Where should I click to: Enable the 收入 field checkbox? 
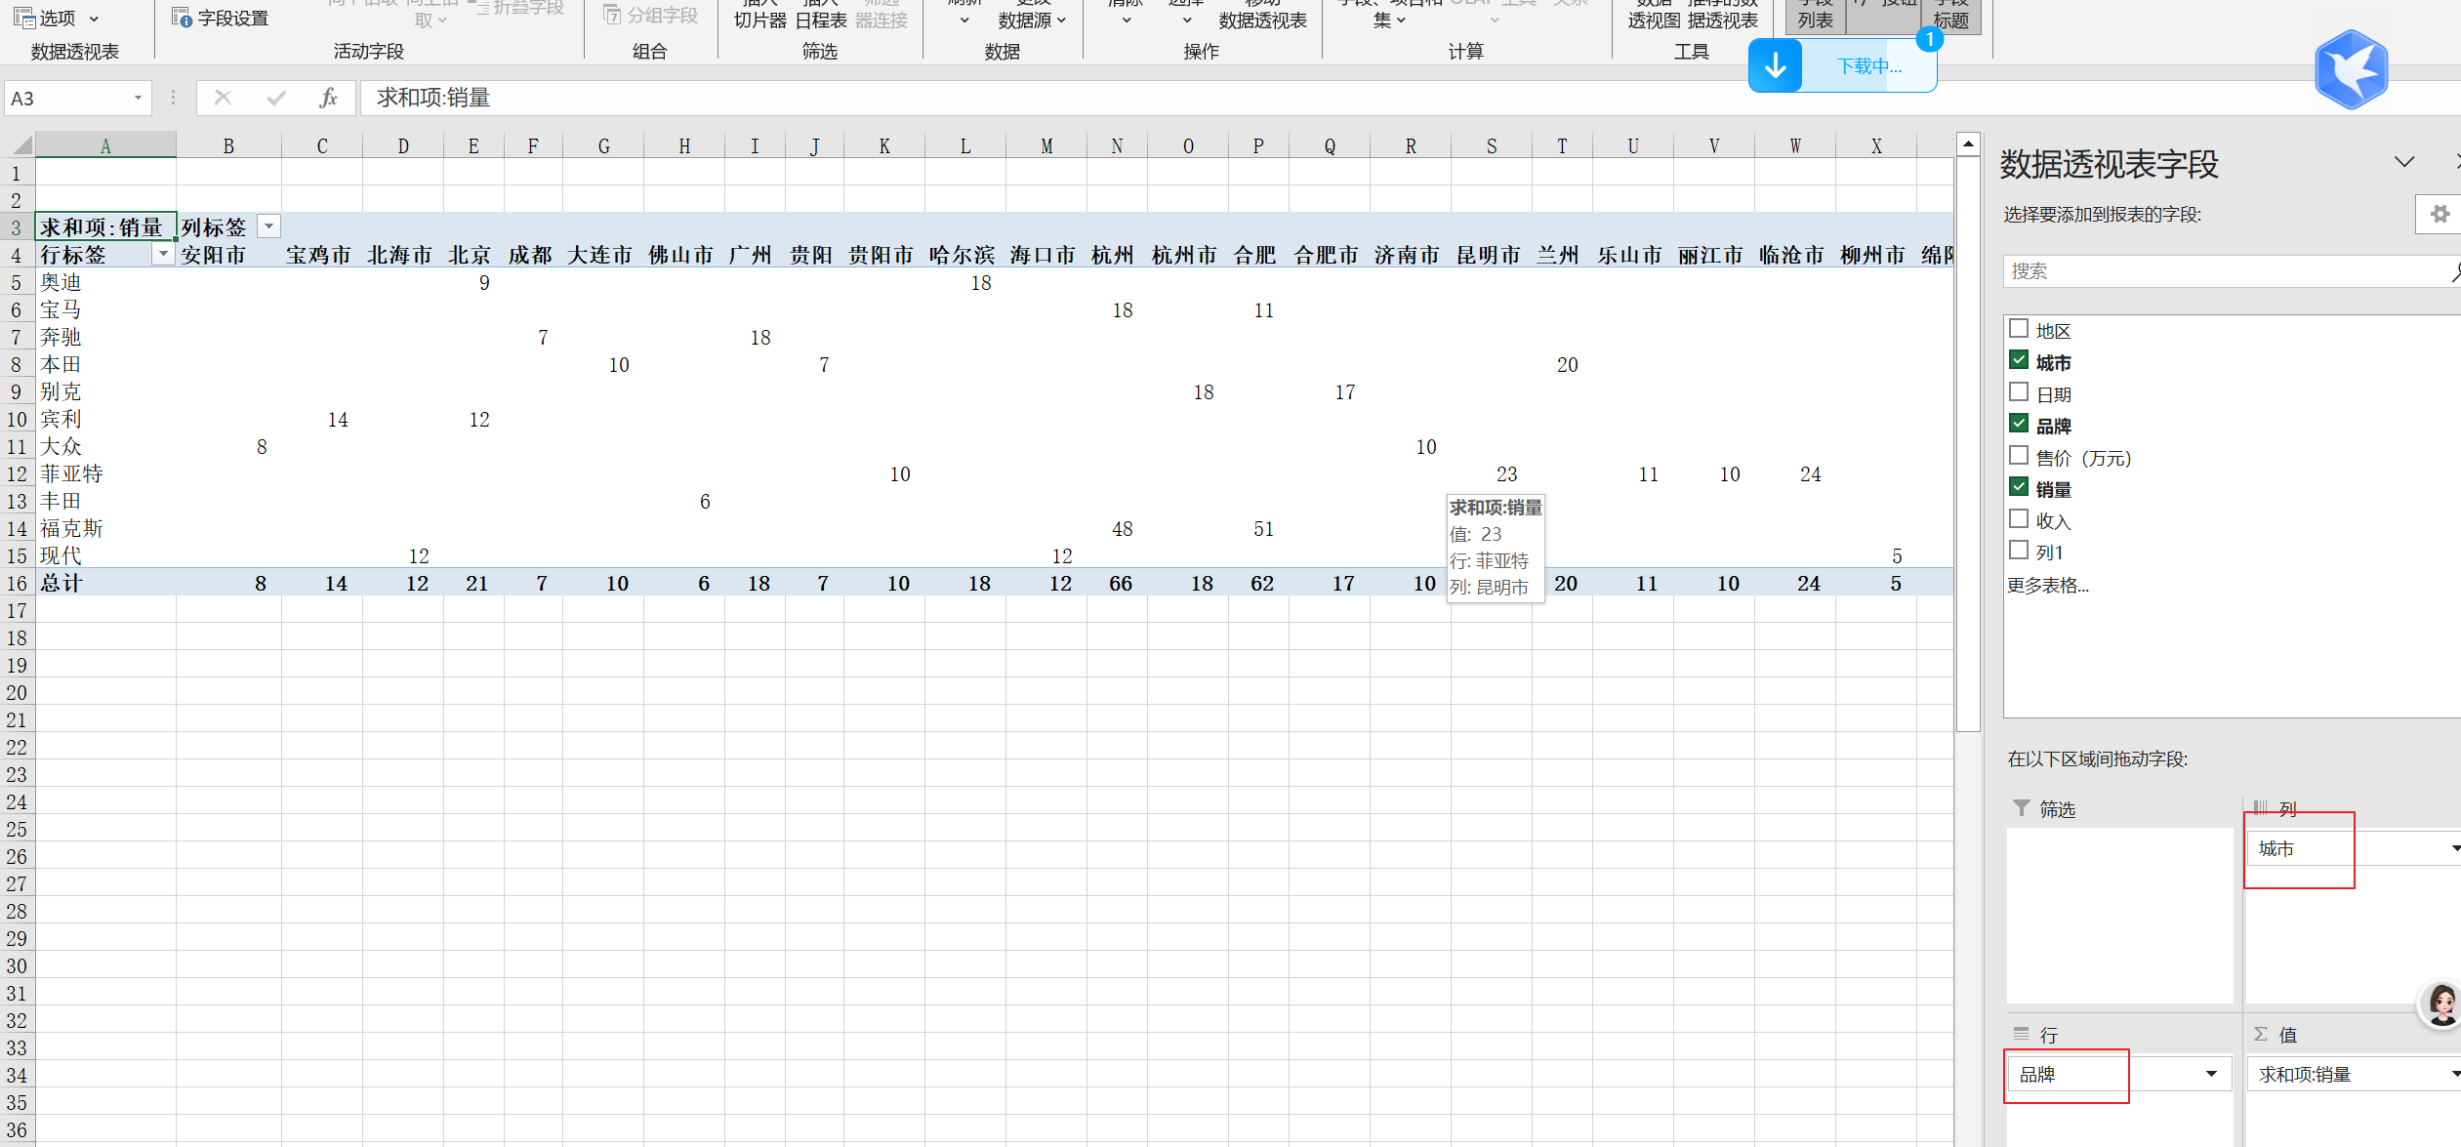2019,519
